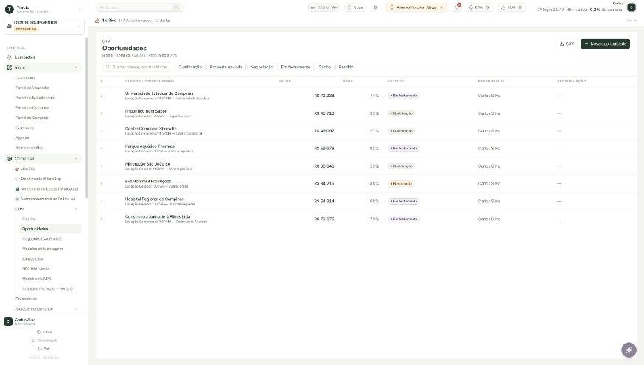Click the Tracto logo avatar in sidebar
Screen dimensions: 644x365
[9, 9]
